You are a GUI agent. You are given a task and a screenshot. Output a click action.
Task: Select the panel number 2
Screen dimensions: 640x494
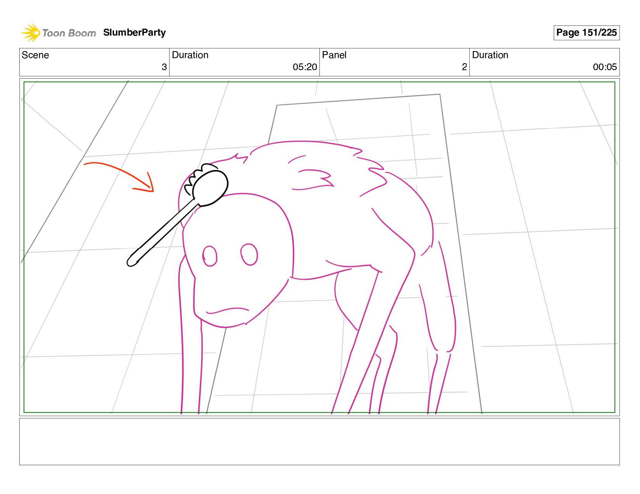pyautogui.click(x=464, y=67)
